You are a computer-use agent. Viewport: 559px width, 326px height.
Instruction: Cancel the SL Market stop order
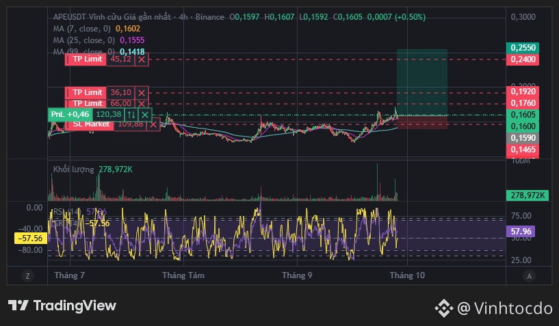pos(153,124)
